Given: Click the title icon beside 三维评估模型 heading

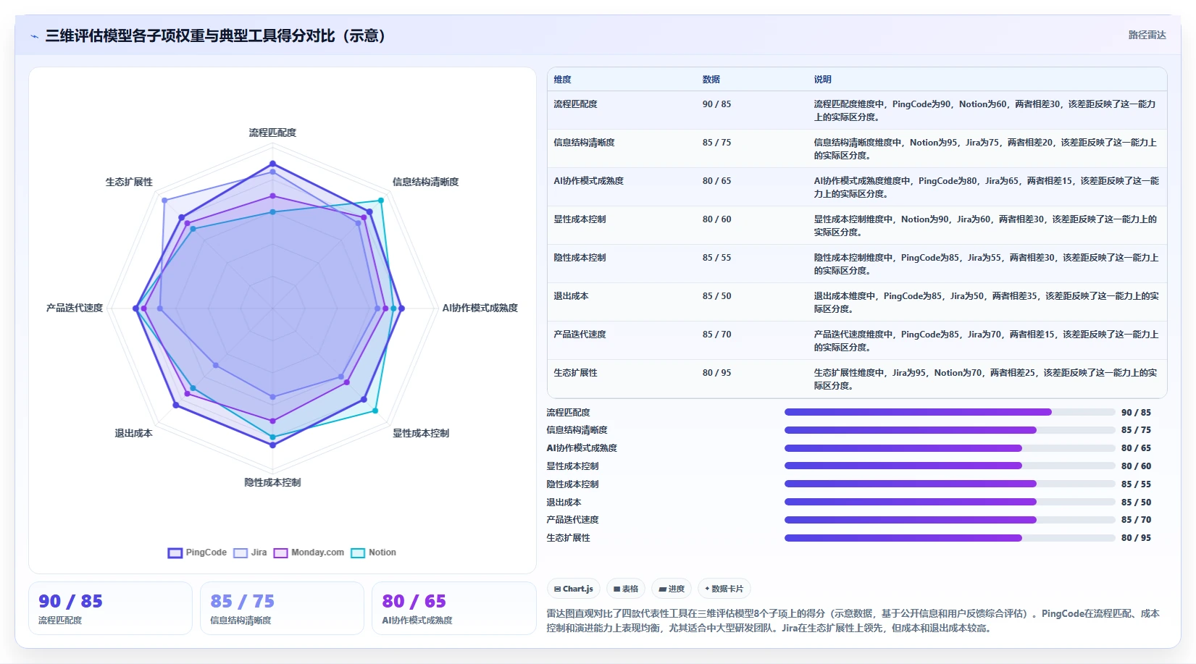Looking at the screenshot, I should (34, 36).
